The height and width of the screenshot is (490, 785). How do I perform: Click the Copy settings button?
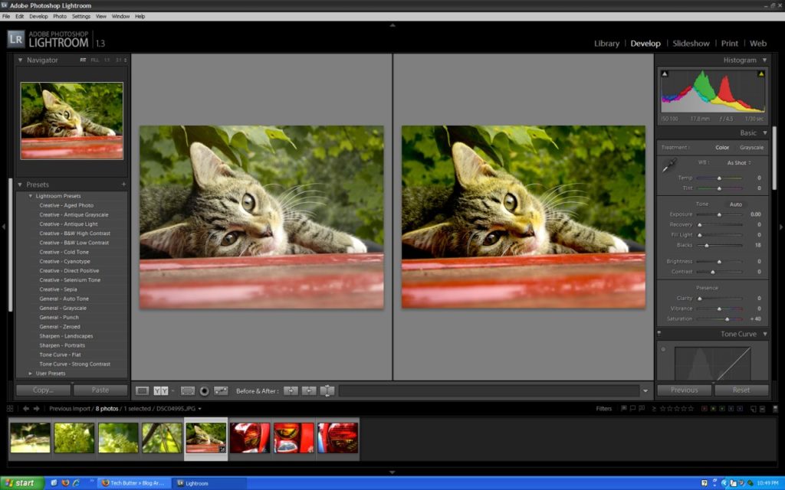[x=44, y=390]
